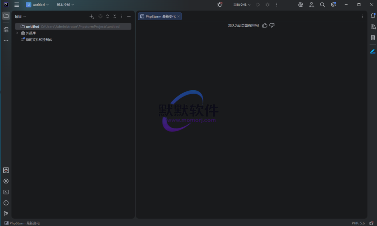Open the AI Assistant spiral icon
The width and height of the screenshot is (377, 226).
pyautogui.click(x=300, y=4)
